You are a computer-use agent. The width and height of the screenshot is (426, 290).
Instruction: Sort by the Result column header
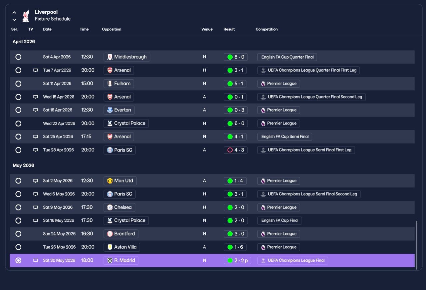click(229, 29)
